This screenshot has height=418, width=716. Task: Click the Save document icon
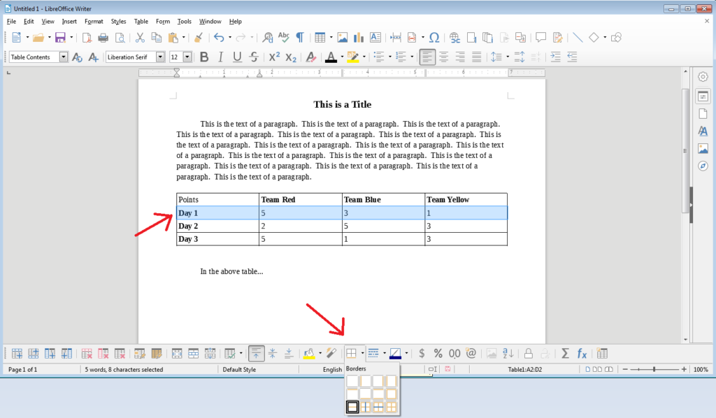[x=60, y=38]
